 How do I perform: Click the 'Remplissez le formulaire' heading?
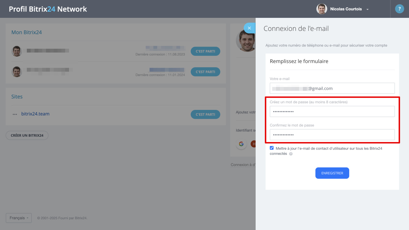(x=299, y=61)
